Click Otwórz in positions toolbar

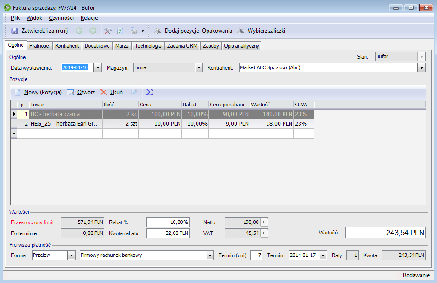click(x=86, y=92)
